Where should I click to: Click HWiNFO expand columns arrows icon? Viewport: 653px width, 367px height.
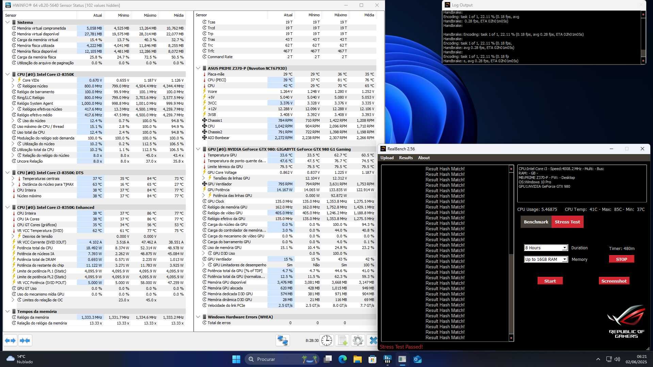(10, 340)
